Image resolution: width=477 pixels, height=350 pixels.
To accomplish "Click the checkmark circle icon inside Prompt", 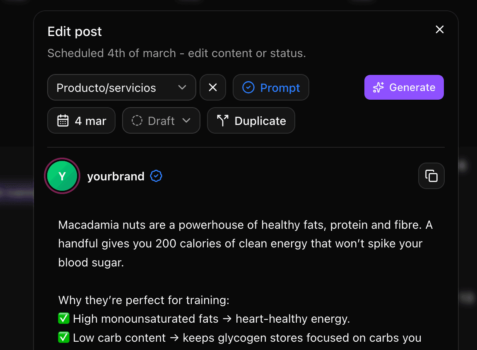I will click(x=248, y=87).
